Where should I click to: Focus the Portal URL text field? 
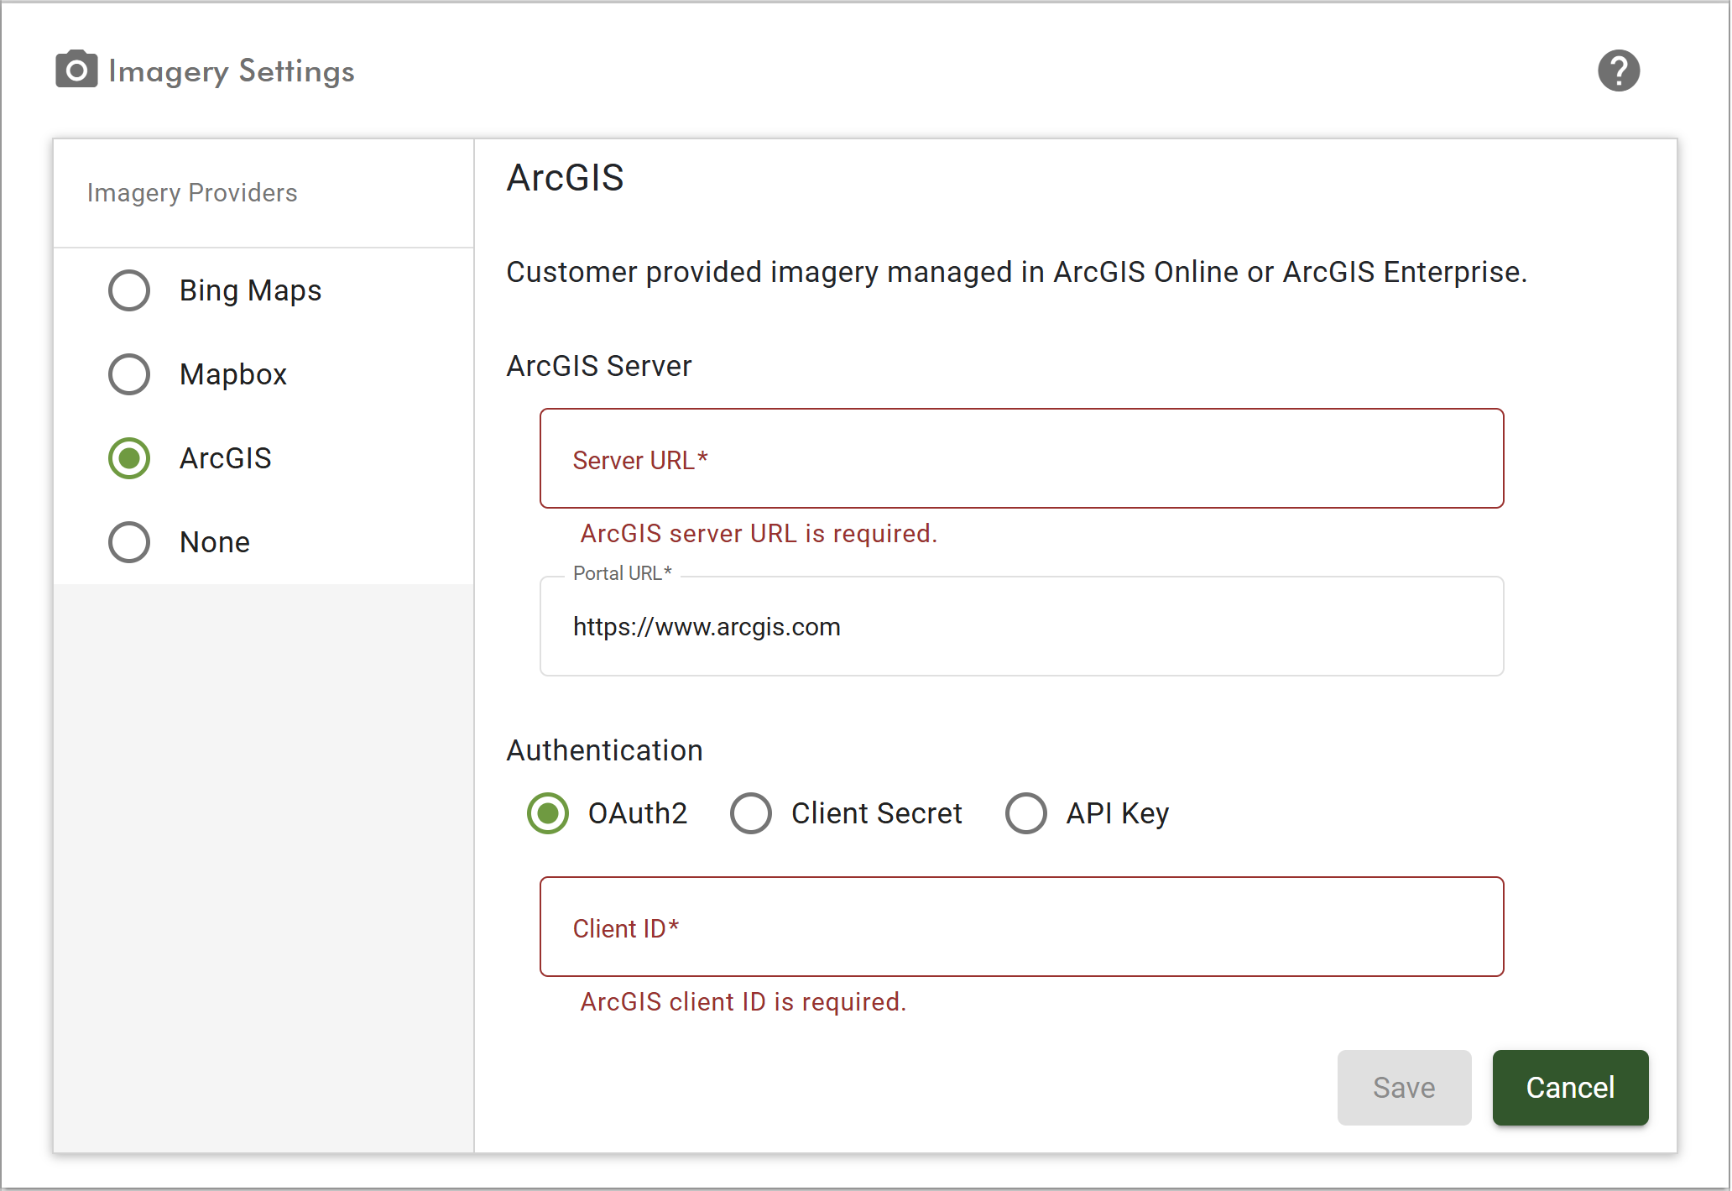point(1021,627)
